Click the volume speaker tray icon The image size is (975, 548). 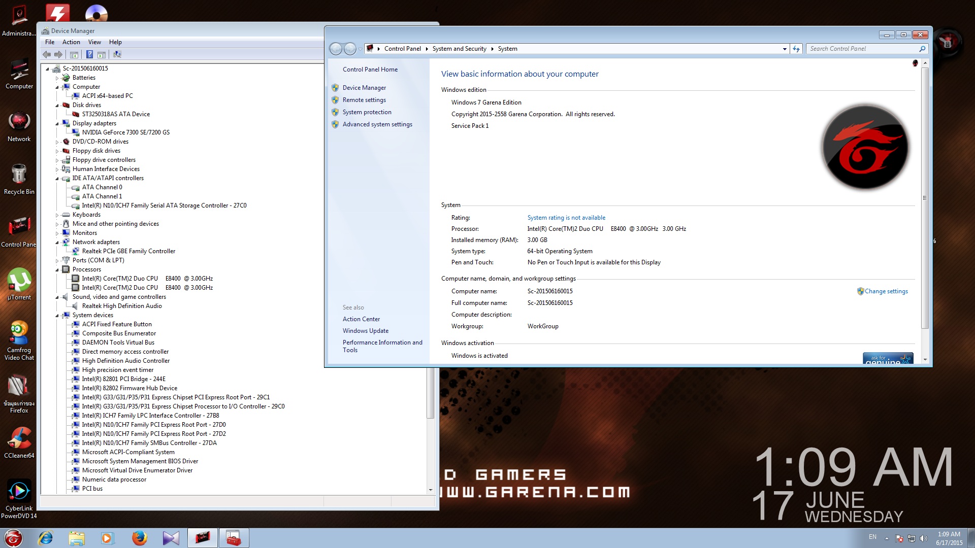[924, 538]
